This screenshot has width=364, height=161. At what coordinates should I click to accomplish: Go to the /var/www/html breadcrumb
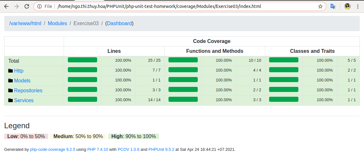click(25, 24)
